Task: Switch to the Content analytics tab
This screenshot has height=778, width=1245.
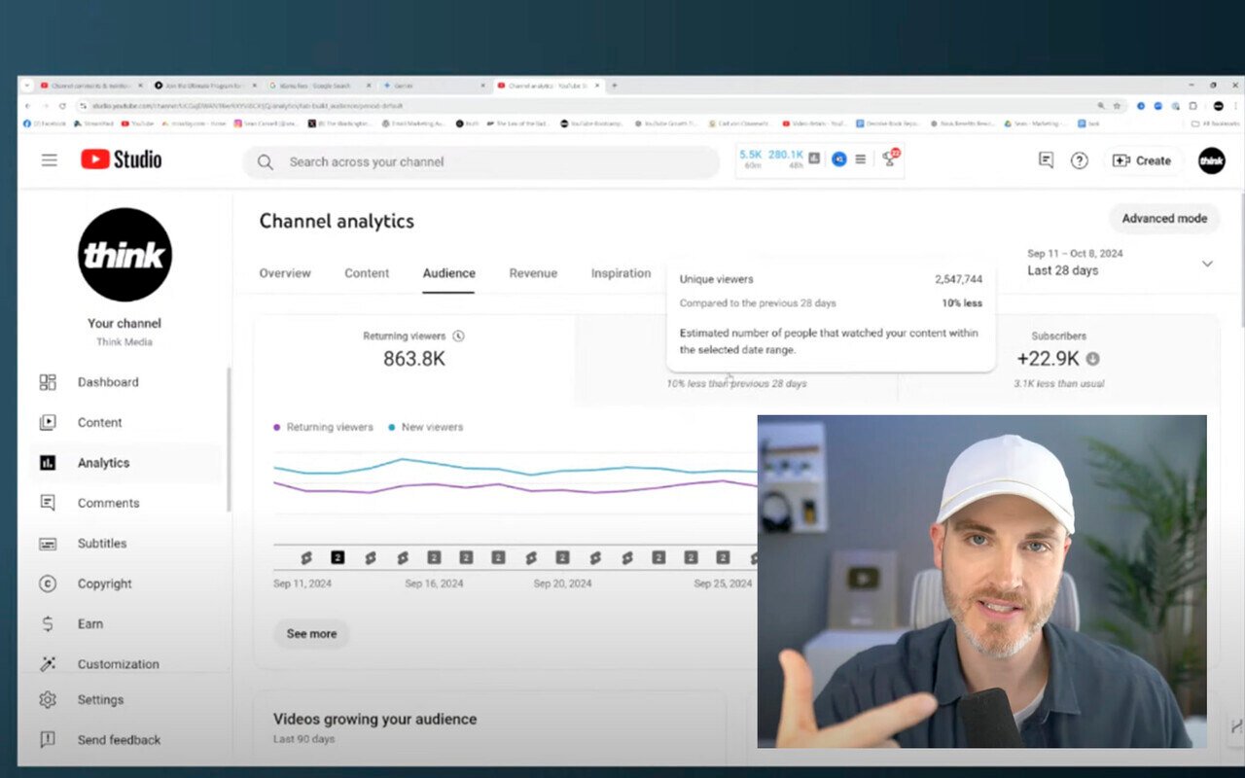Action: [367, 273]
